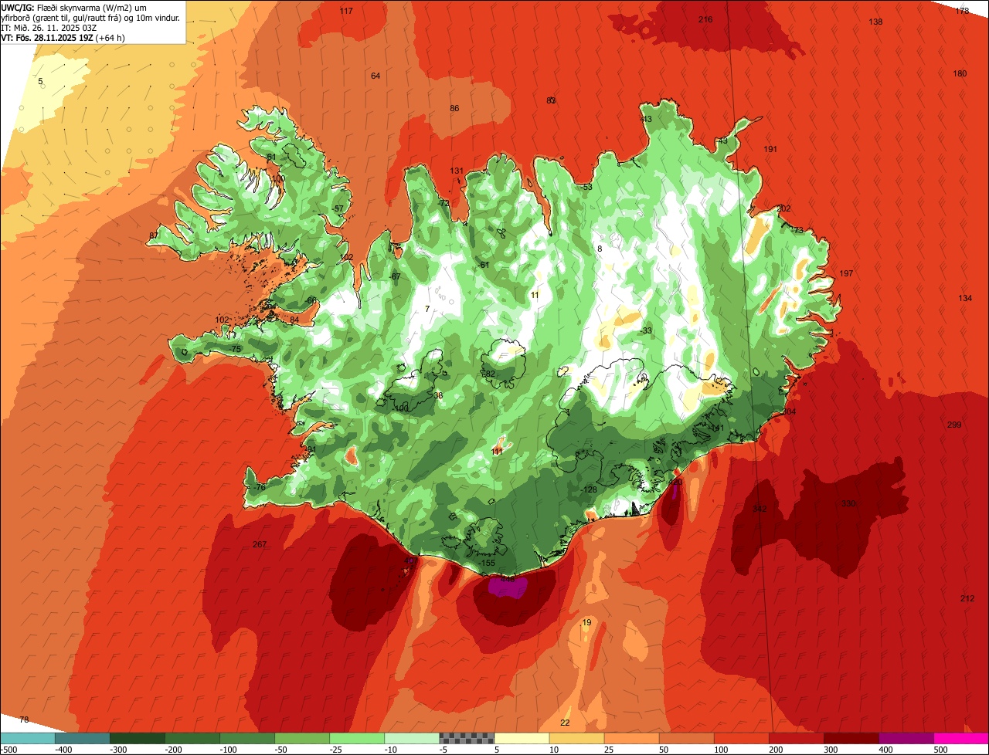
Task: Click the purple maximum-flux patch off the south coast
Action: [507, 587]
